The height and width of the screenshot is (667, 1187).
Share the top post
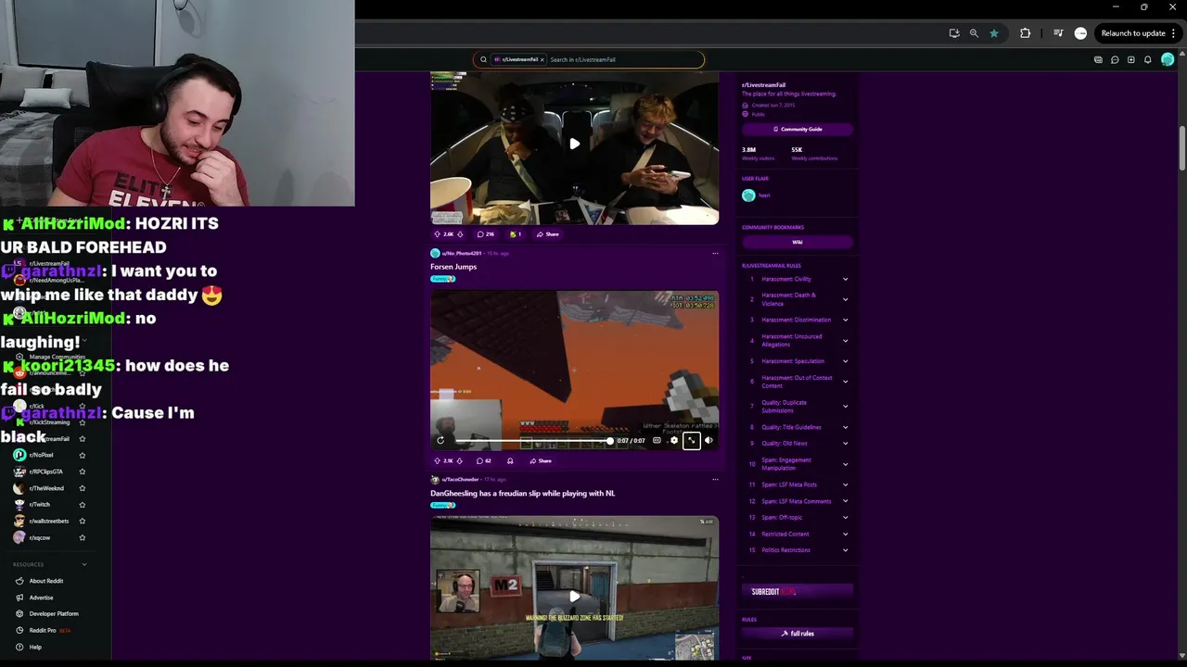[x=548, y=234]
